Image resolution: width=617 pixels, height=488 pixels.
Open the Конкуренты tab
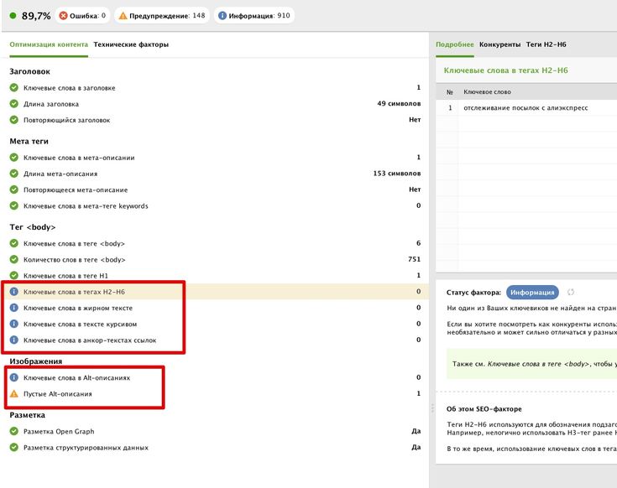pos(499,44)
